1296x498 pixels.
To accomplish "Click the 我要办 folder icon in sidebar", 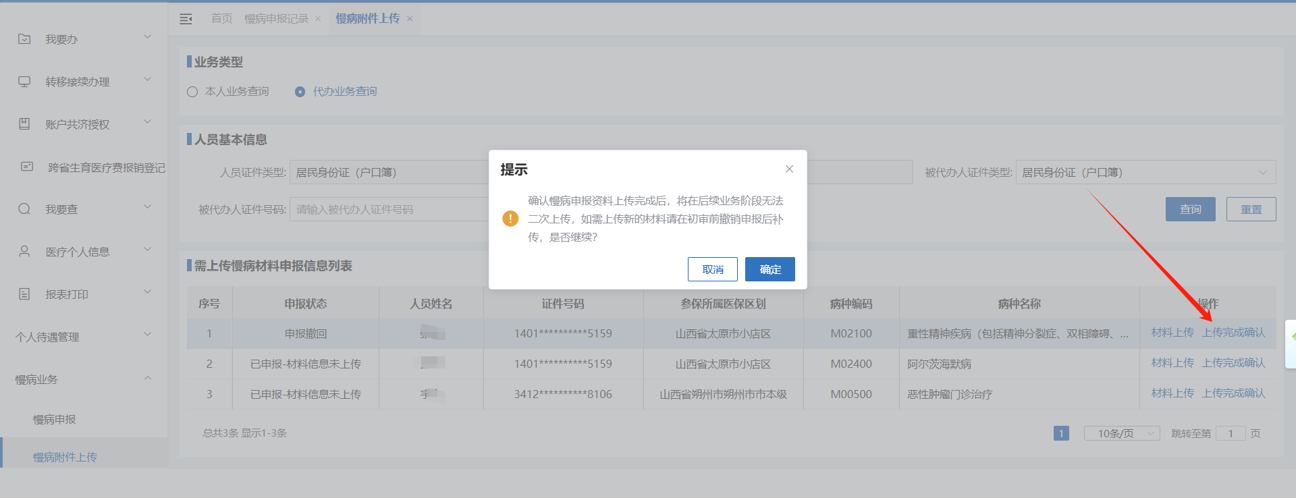I will [24, 39].
